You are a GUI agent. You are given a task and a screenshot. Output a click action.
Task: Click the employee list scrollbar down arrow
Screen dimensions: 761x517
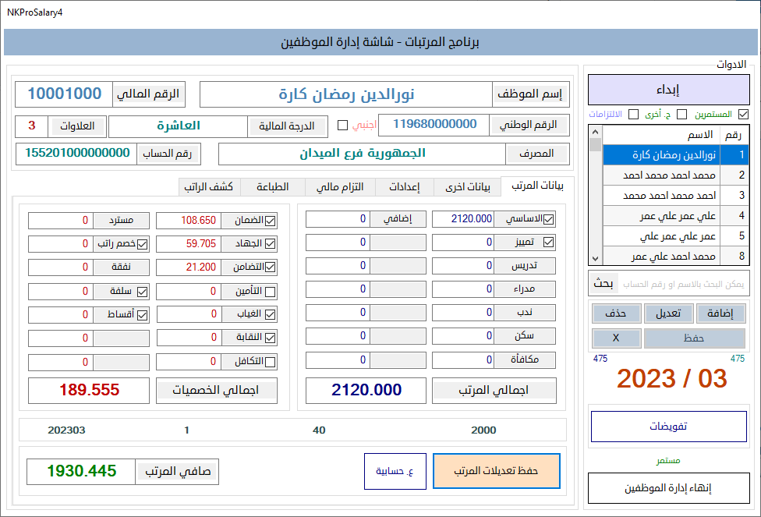tap(596, 259)
